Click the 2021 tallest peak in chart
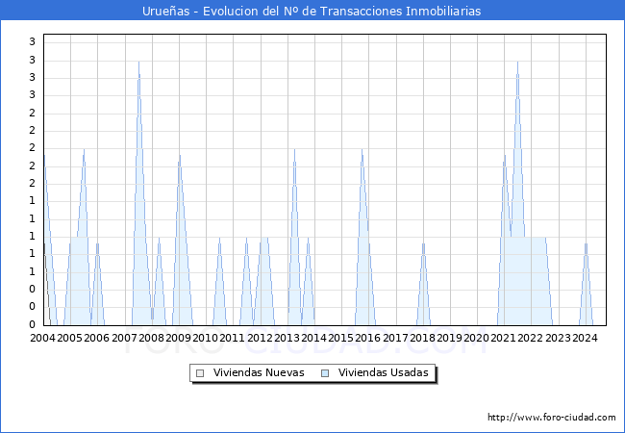625x433 pixels. 517,63
